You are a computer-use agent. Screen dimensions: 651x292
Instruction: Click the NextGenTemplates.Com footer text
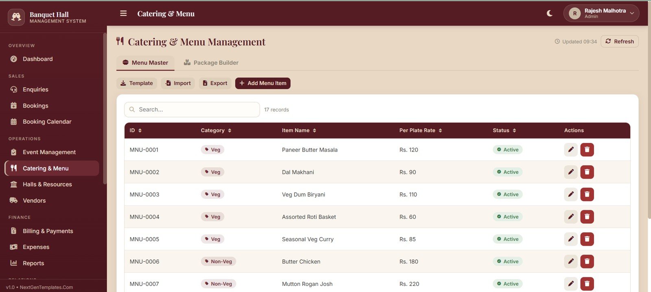[46, 287]
